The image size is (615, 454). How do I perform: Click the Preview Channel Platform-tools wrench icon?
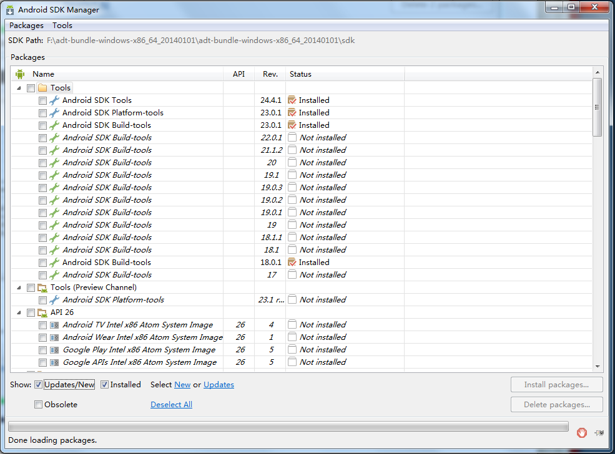[54, 300]
